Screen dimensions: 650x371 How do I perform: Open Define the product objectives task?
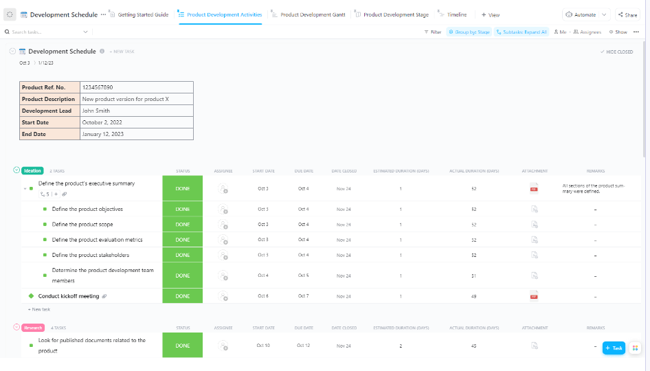87,209
